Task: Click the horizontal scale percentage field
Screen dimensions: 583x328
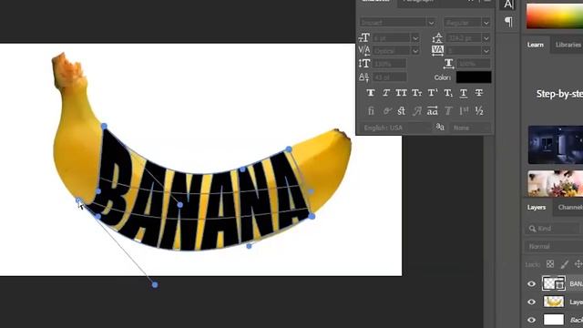Action: (474, 64)
